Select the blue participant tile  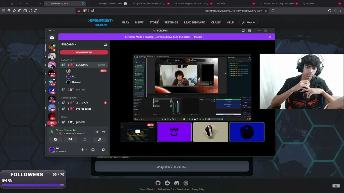click(x=247, y=132)
